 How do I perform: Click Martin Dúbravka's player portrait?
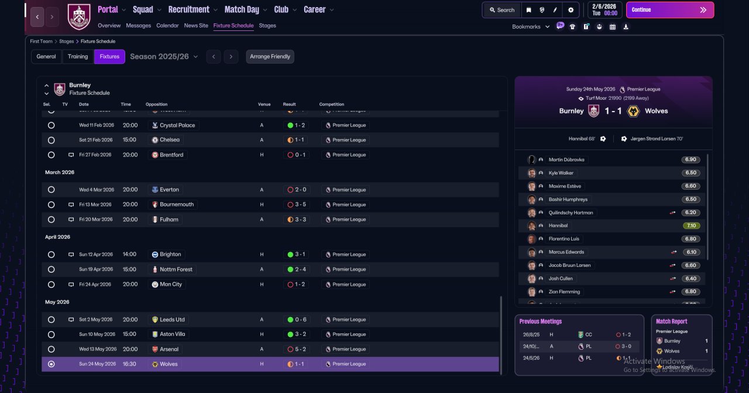click(x=531, y=159)
